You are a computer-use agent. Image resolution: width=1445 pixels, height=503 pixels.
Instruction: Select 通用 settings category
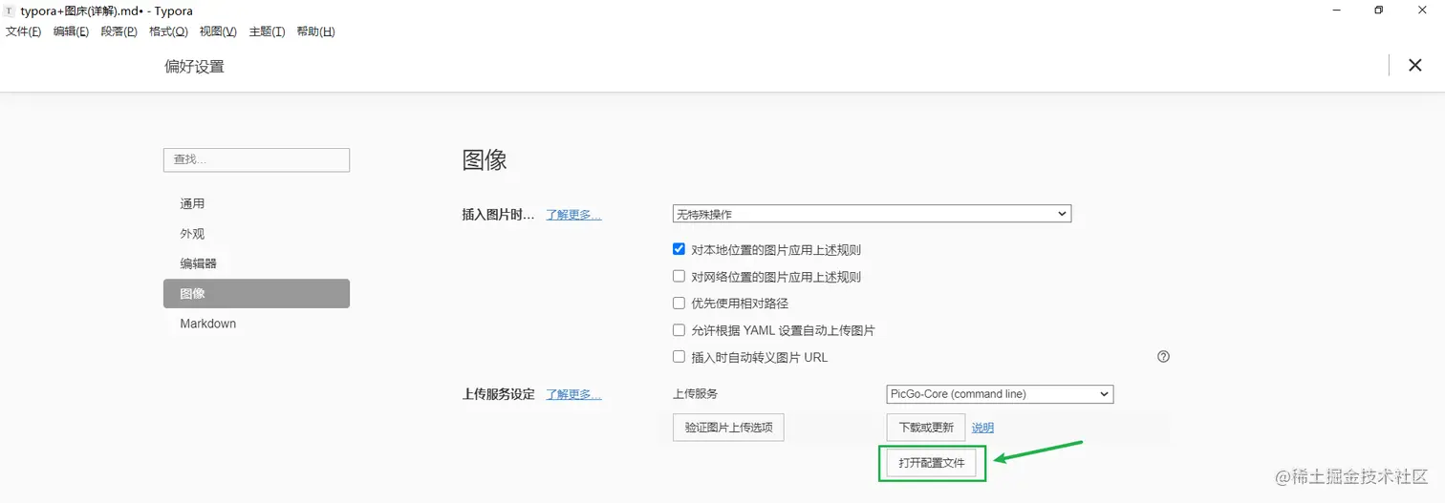click(256, 203)
